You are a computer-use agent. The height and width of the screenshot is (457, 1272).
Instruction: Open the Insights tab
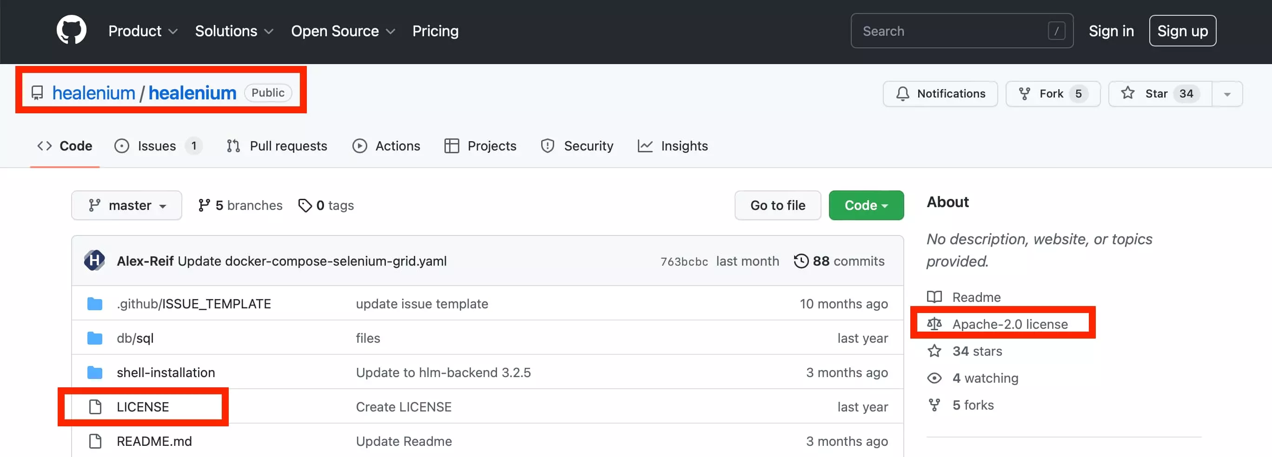(x=684, y=145)
